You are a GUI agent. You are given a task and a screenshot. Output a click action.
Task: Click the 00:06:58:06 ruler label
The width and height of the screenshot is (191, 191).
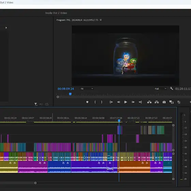point(98,118)
